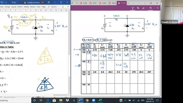Click the Undo arrow in Word
Image resolution: width=183 pixels, height=103 pixels.
2,2
